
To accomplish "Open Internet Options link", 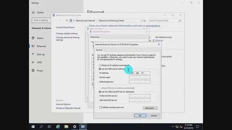I will [63, 104].
